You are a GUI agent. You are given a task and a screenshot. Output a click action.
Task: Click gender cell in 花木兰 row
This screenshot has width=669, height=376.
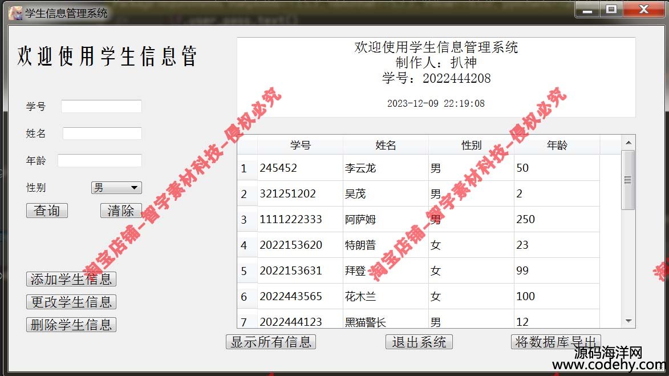coord(472,296)
